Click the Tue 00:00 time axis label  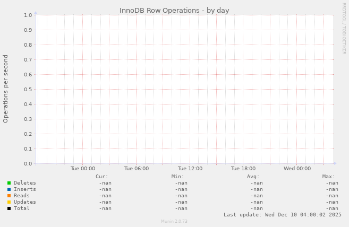pyautogui.click(x=83, y=169)
